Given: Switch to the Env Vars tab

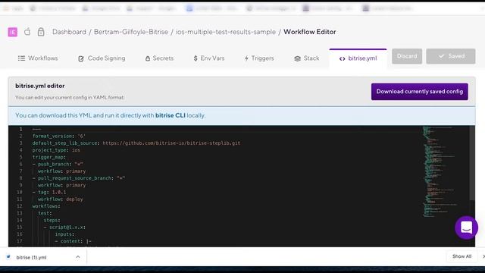Looking at the screenshot, I should coord(209,58).
